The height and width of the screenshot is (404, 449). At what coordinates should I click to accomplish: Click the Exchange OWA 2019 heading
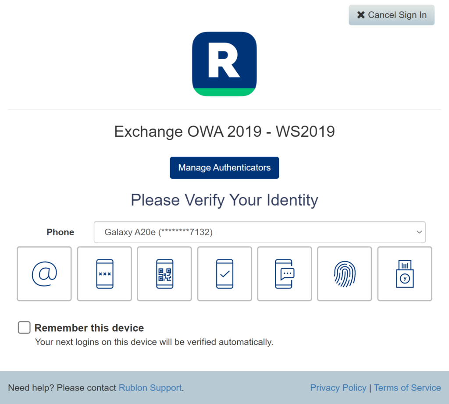(224, 131)
